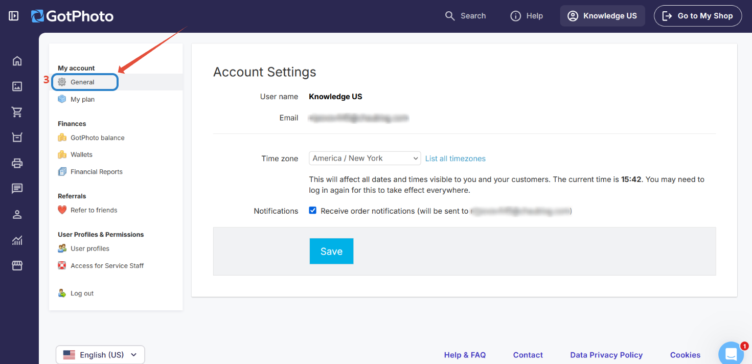Open the shopping cart icon in the left rail
The image size is (752, 364).
pos(17,112)
